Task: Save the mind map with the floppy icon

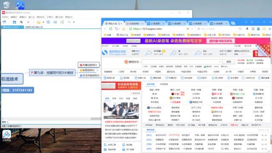Action: click(x=14, y=22)
